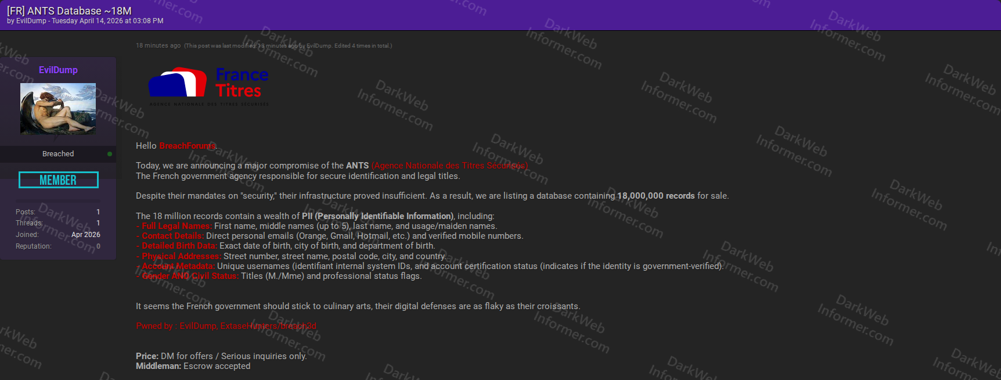Click the '18,000,000 records' bold text
Screen dimensions: 1001x380
pyautogui.click(x=656, y=196)
